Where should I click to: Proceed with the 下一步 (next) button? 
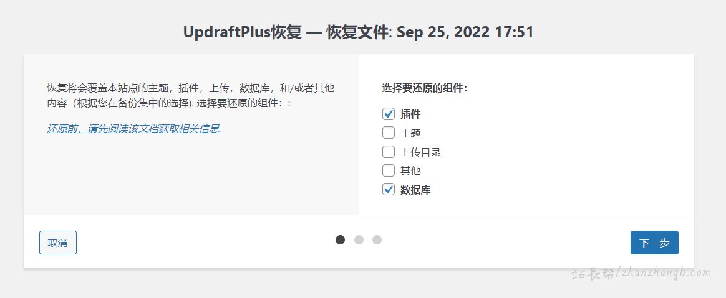pyautogui.click(x=654, y=243)
